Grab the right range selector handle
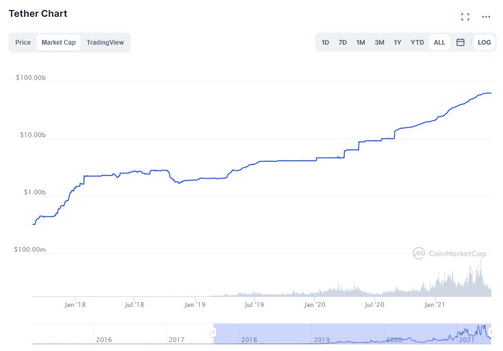 click(x=491, y=333)
